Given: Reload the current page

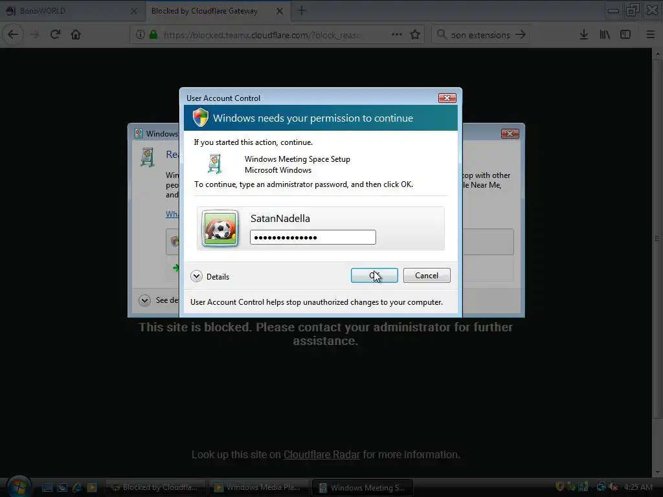Looking at the screenshot, I should [x=55, y=35].
